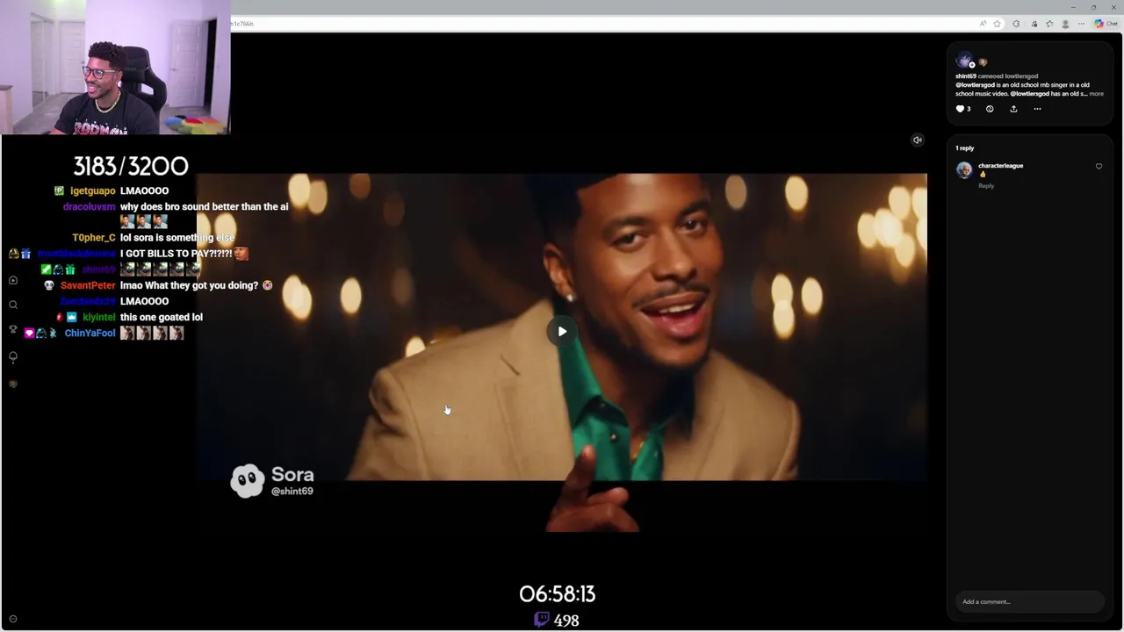1124x632 pixels.
Task: Open browser media control icon
Action: [x=1034, y=24]
